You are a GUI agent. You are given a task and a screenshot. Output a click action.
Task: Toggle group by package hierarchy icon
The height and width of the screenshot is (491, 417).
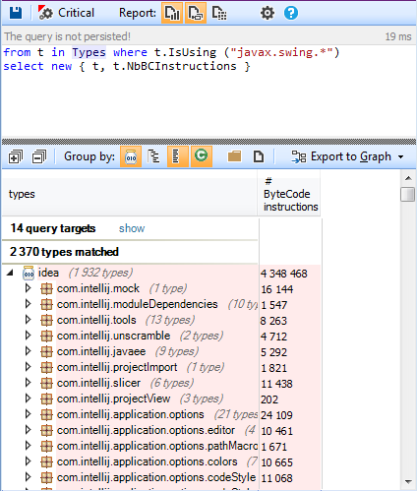(x=153, y=156)
